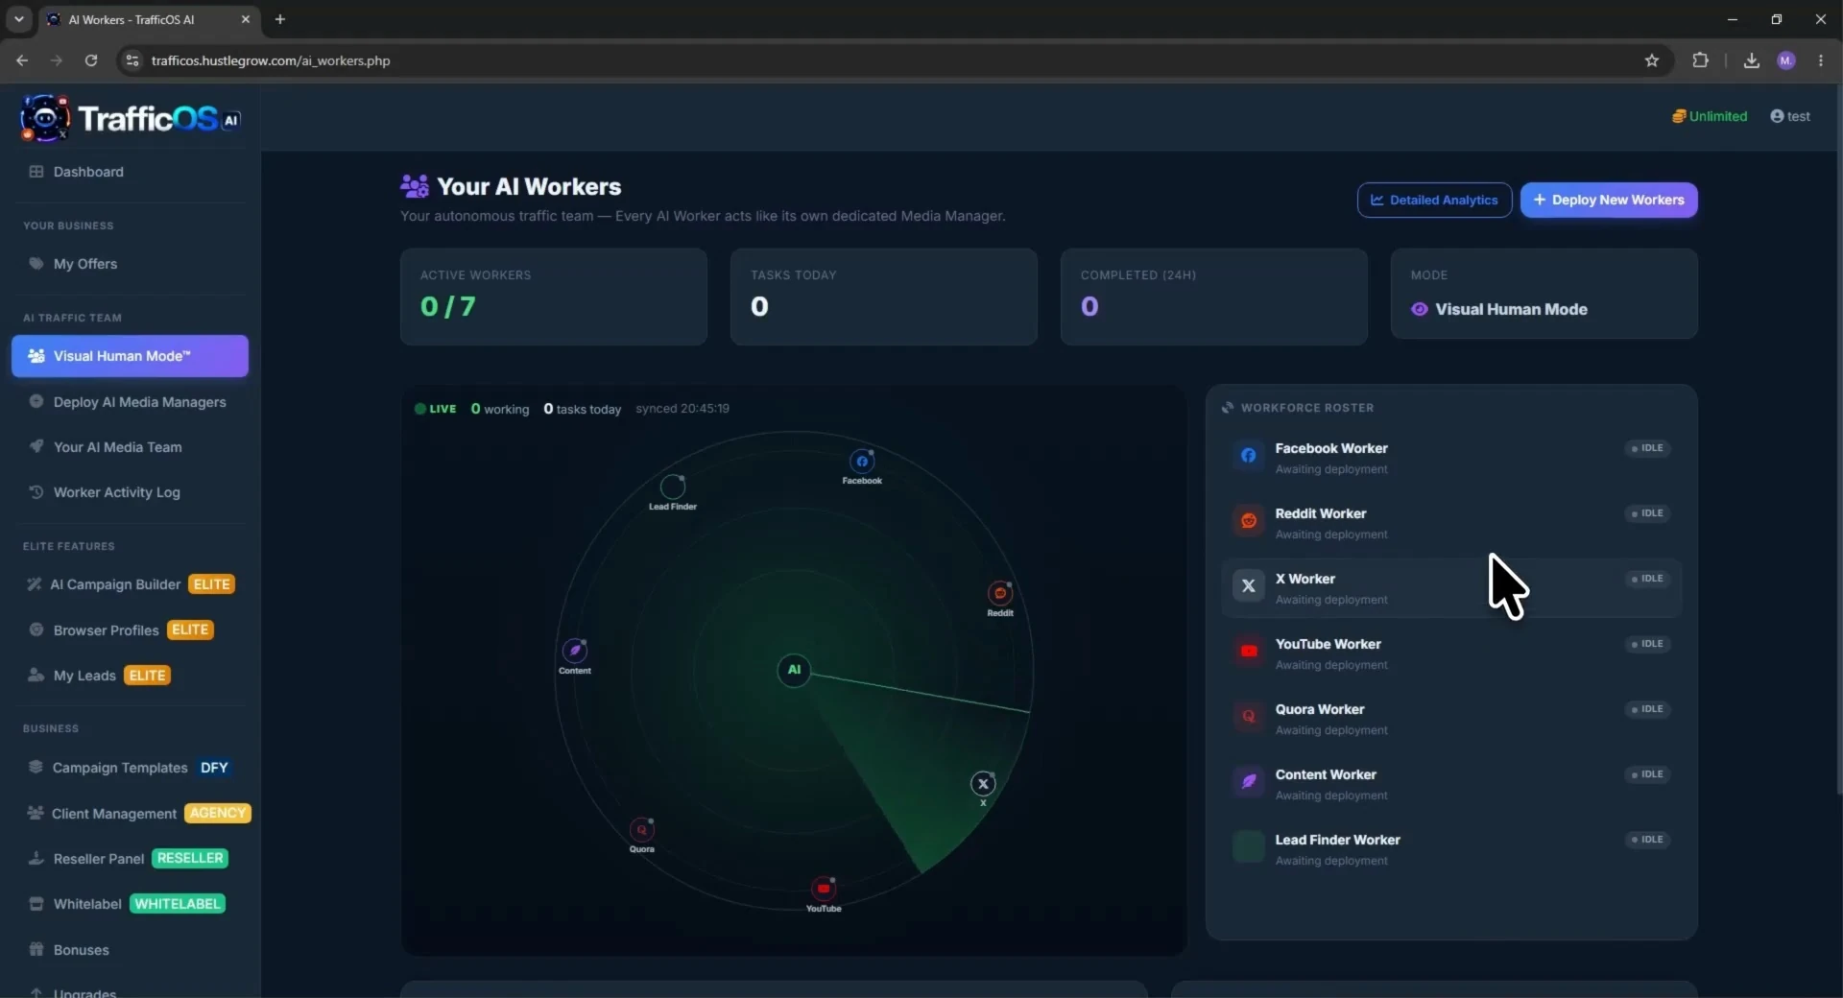The image size is (1843, 998).
Task: Click the Completed (24H) card
Action: pos(1214,297)
